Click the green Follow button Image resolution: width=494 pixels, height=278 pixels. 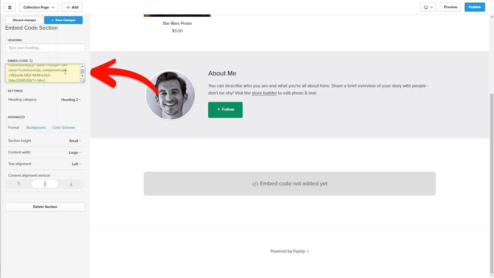225,110
